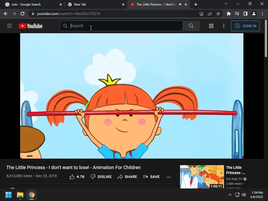Open the Chrome three-dot menu
The height and width of the screenshot is (201, 268).
point(262,14)
